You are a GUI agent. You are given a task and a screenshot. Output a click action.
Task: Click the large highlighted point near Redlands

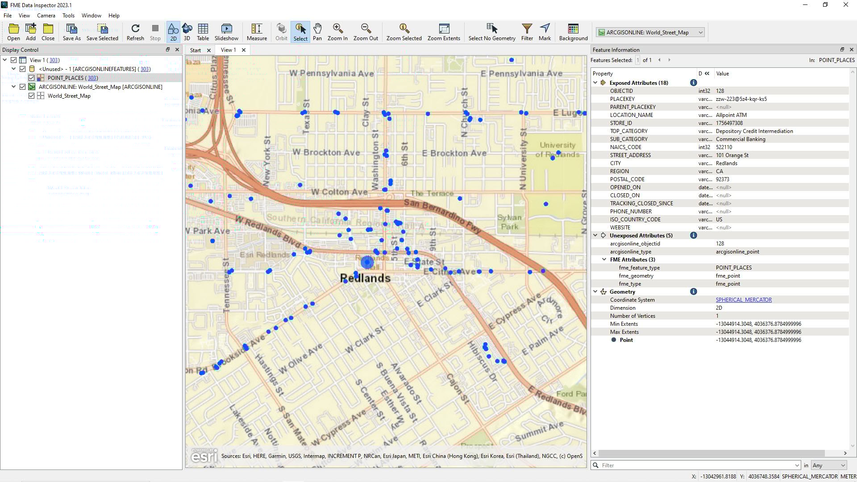point(367,262)
